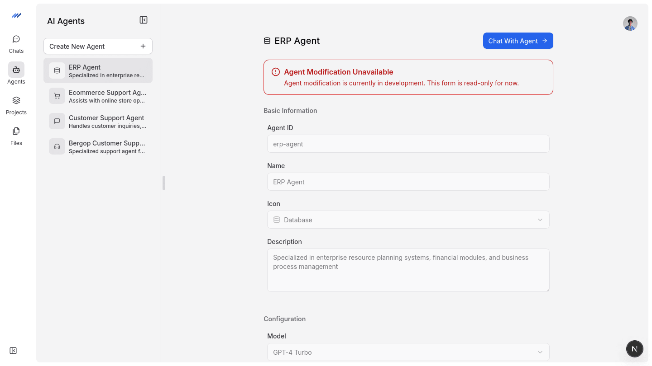Screen dimensions: 652x366
Task: Open the Chats section
Action: (x=16, y=44)
